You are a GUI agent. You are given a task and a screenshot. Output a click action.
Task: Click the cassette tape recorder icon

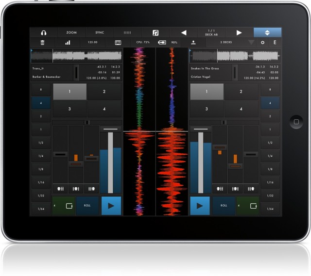coord(118,43)
